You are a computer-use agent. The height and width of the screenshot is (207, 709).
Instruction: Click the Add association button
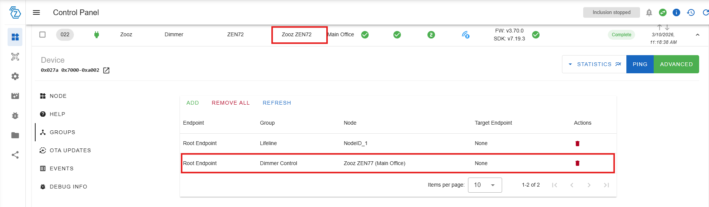(x=193, y=103)
